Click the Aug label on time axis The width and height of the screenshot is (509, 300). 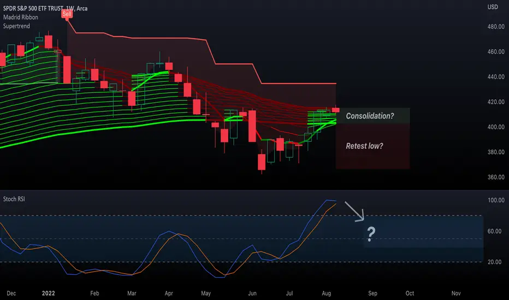click(x=326, y=293)
